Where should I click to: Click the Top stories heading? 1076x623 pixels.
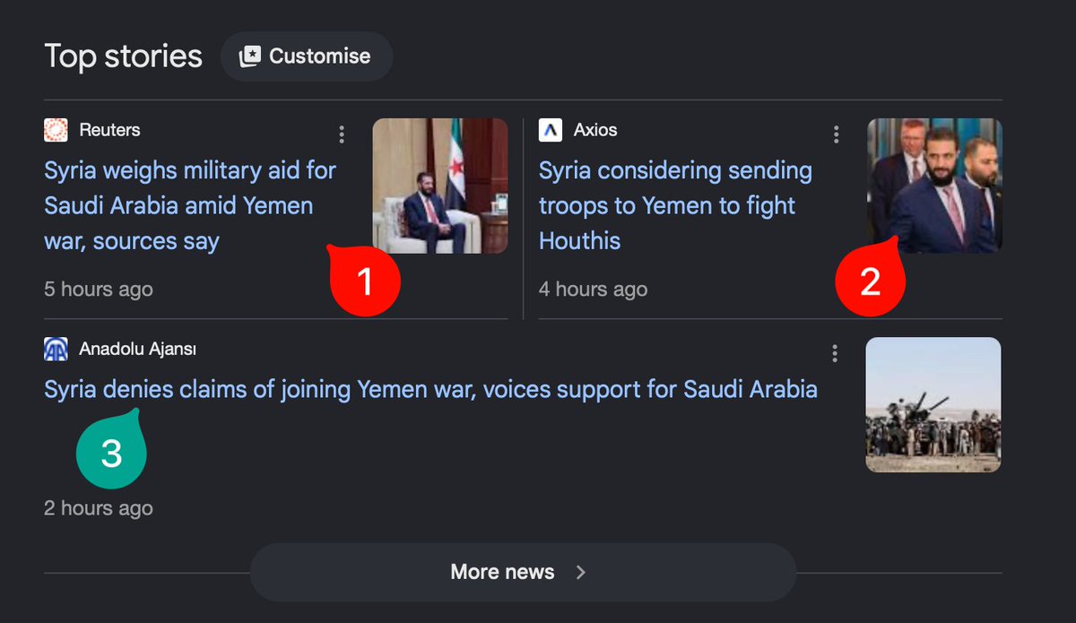[124, 56]
